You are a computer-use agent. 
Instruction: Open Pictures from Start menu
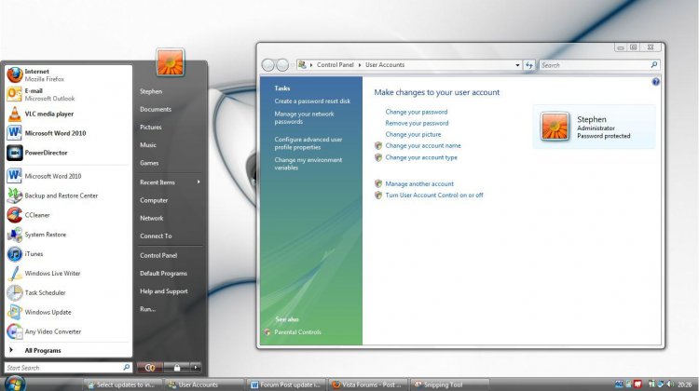(x=151, y=127)
